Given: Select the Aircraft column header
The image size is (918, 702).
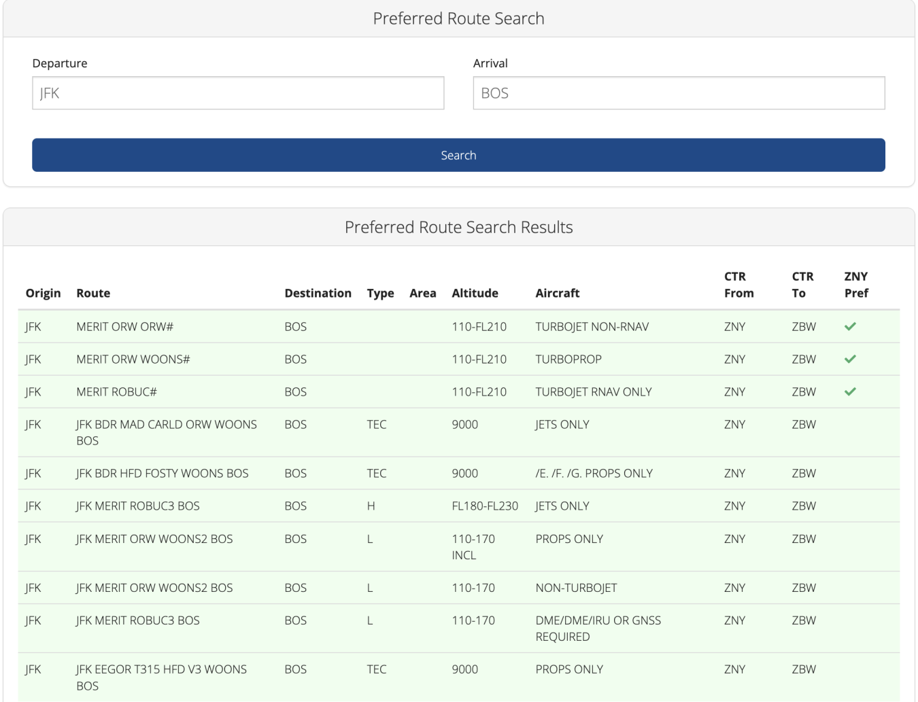Looking at the screenshot, I should [x=557, y=293].
